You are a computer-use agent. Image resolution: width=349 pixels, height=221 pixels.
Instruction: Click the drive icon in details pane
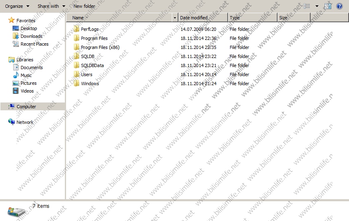[x=16, y=212]
